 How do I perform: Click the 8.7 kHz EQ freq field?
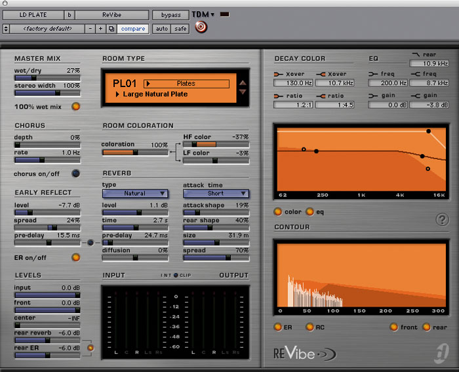coord(429,83)
